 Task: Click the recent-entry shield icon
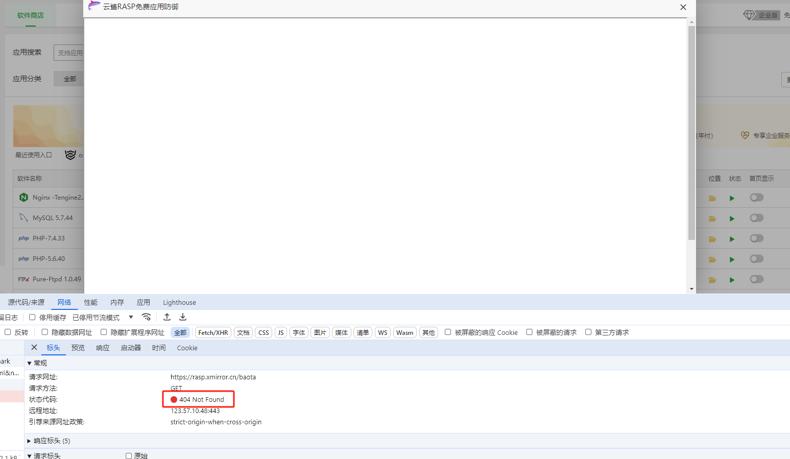[x=70, y=155]
